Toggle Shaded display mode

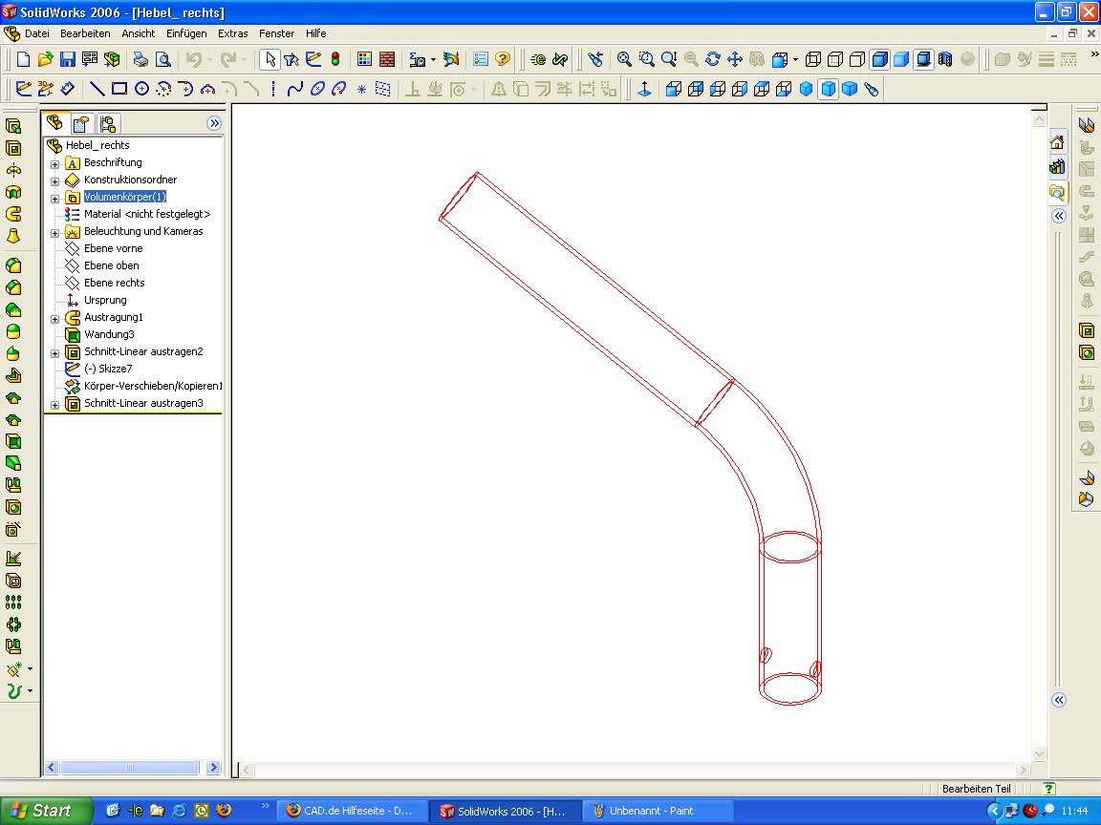point(901,59)
